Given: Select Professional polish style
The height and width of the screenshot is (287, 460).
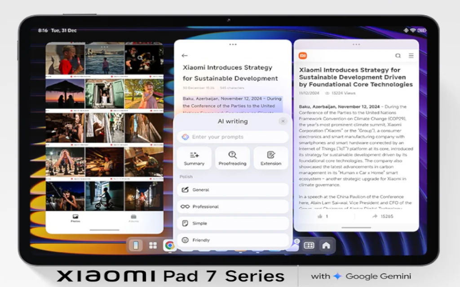Looking at the screenshot, I should pos(233,206).
